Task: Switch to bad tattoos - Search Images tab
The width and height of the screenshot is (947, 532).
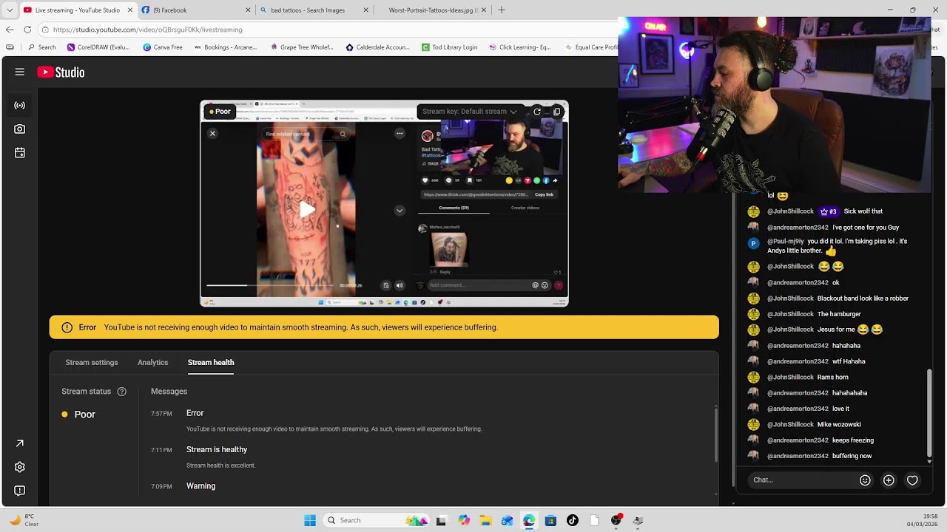Action: (x=314, y=10)
